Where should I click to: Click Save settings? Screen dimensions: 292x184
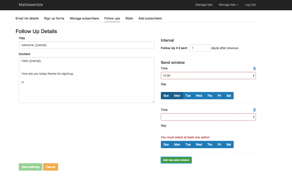coord(30,167)
